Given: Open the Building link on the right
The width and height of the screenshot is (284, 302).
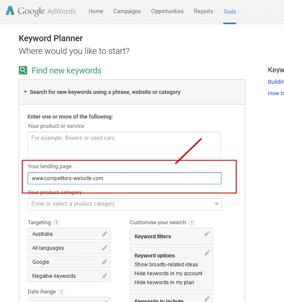Looking at the screenshot, I should (276, 82).
